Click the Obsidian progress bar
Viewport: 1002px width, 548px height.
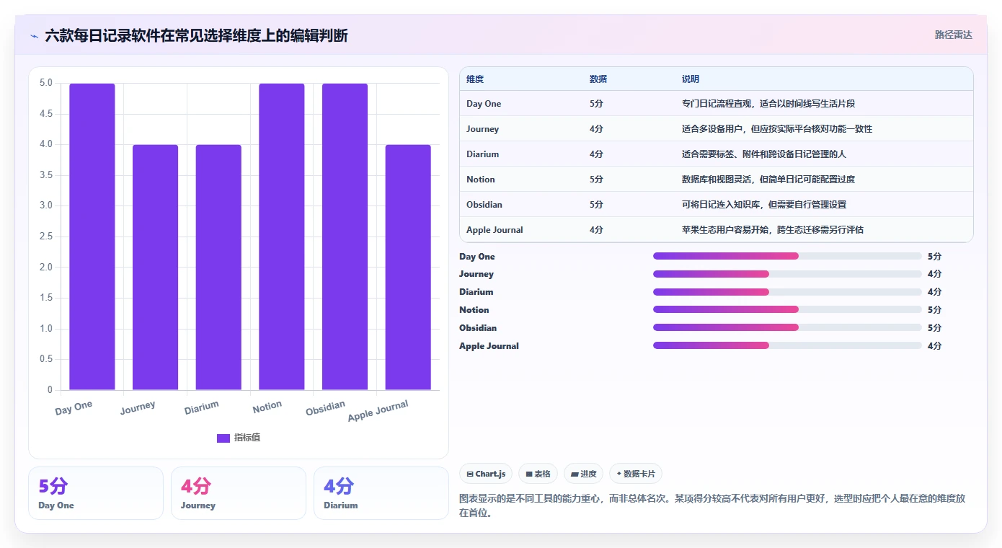point(787,327)
